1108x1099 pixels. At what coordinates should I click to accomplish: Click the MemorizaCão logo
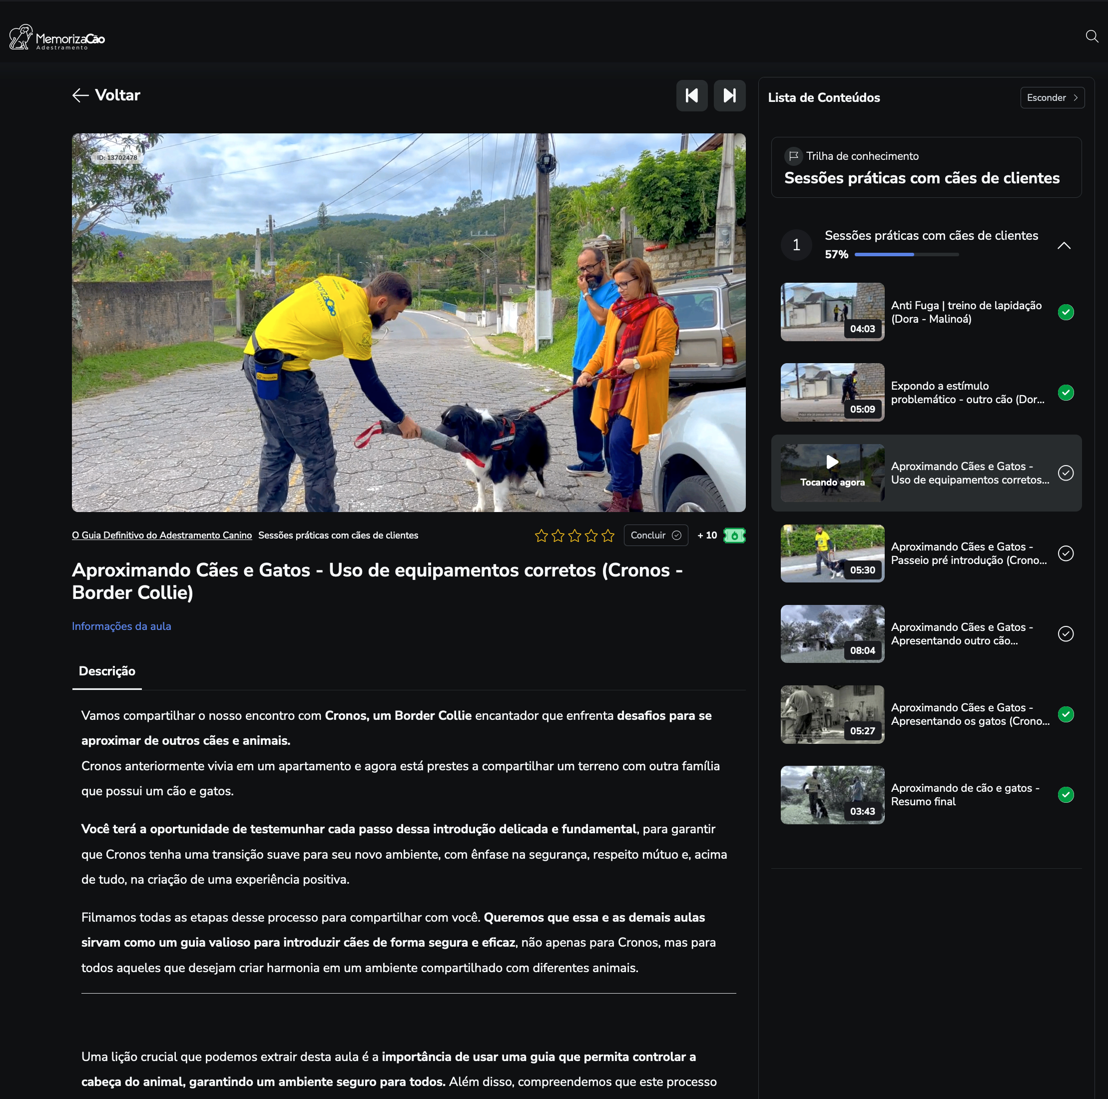57,38
